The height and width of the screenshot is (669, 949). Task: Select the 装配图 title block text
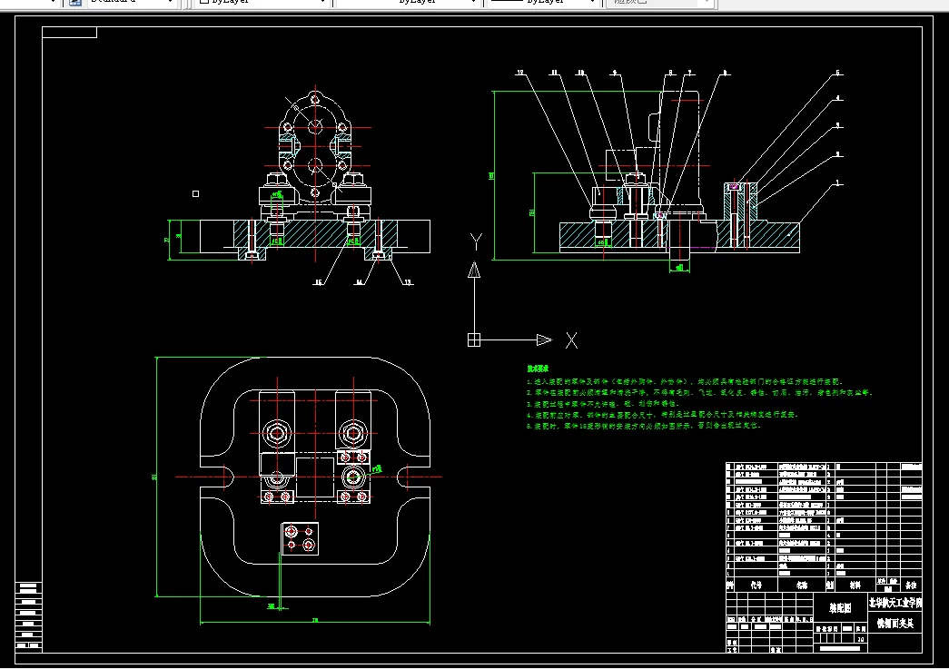click(x=840, y=608)
